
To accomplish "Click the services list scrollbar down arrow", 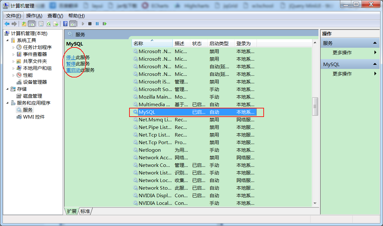I will pos(315,203).
